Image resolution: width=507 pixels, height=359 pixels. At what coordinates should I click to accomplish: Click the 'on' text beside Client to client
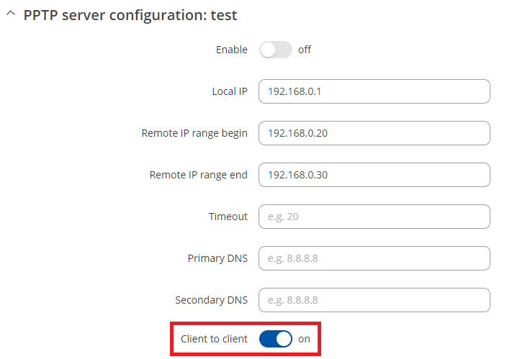(304, 339)
